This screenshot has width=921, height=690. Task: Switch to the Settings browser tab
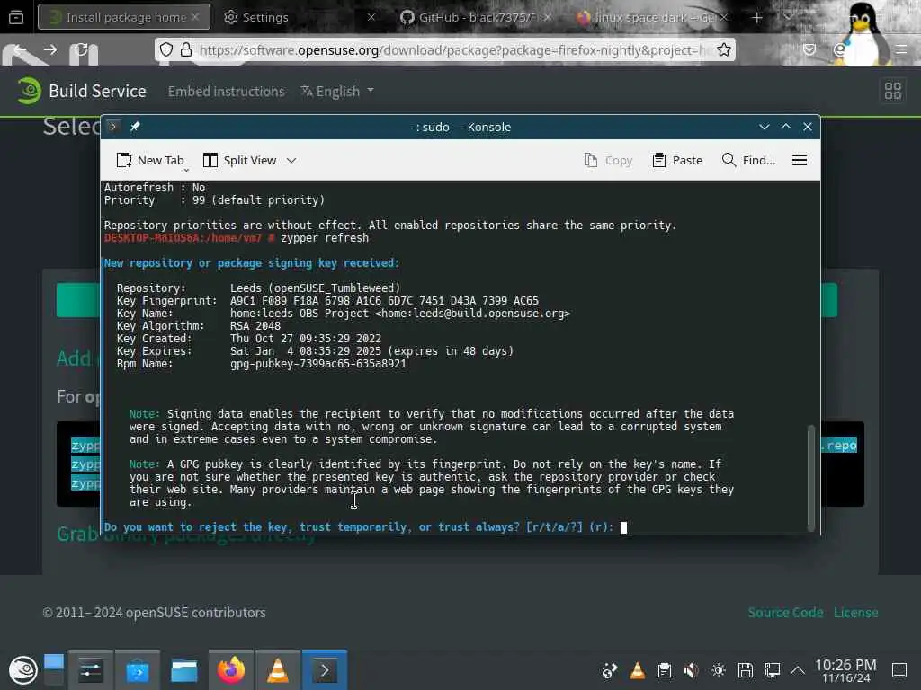coord(265,17)
